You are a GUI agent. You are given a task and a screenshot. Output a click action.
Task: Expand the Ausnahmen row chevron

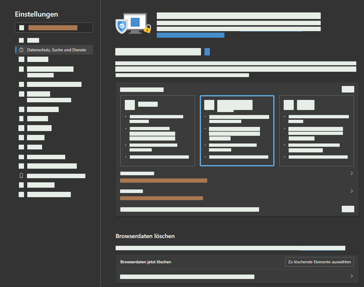pyautogui.click(x=352, y=191)
